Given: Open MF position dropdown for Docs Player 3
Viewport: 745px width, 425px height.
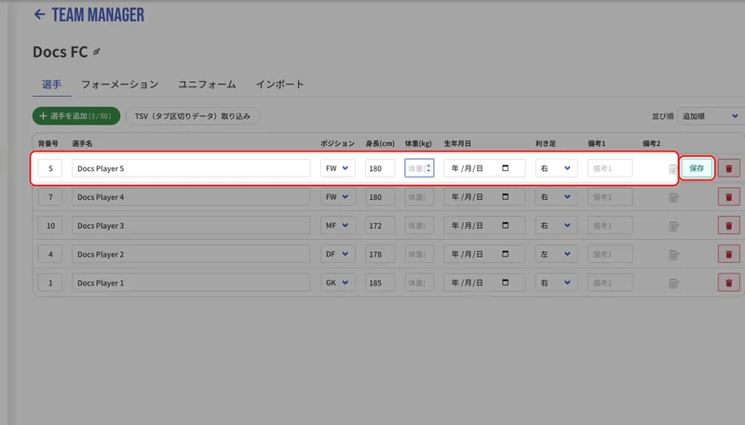Looking at the screenshot, I should click(338, 226).
